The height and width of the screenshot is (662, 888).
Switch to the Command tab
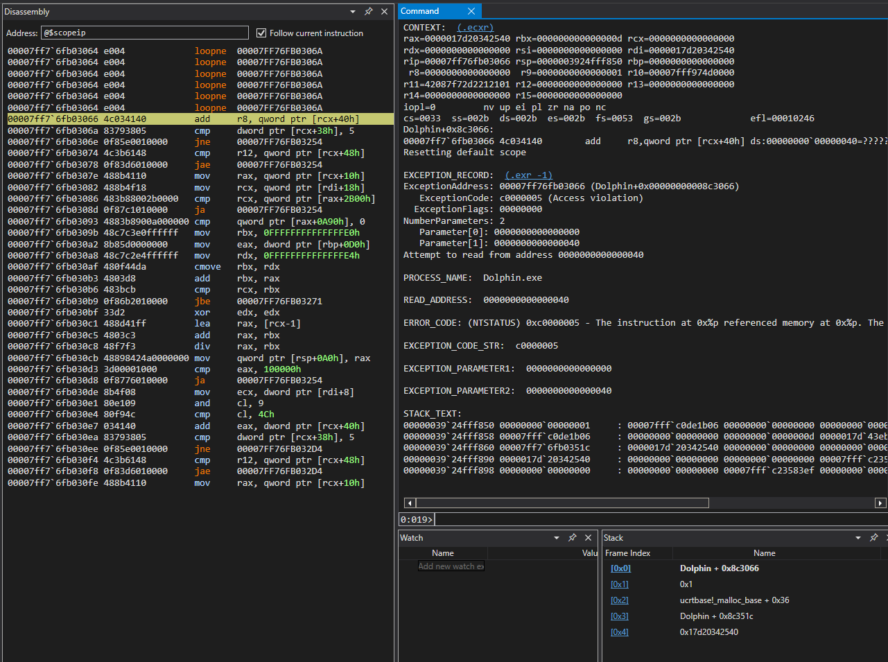coord(420,11)
